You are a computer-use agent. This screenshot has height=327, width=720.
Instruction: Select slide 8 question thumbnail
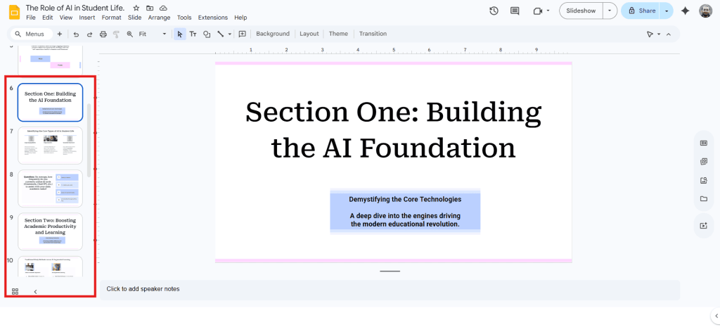[x=50, y=188]
